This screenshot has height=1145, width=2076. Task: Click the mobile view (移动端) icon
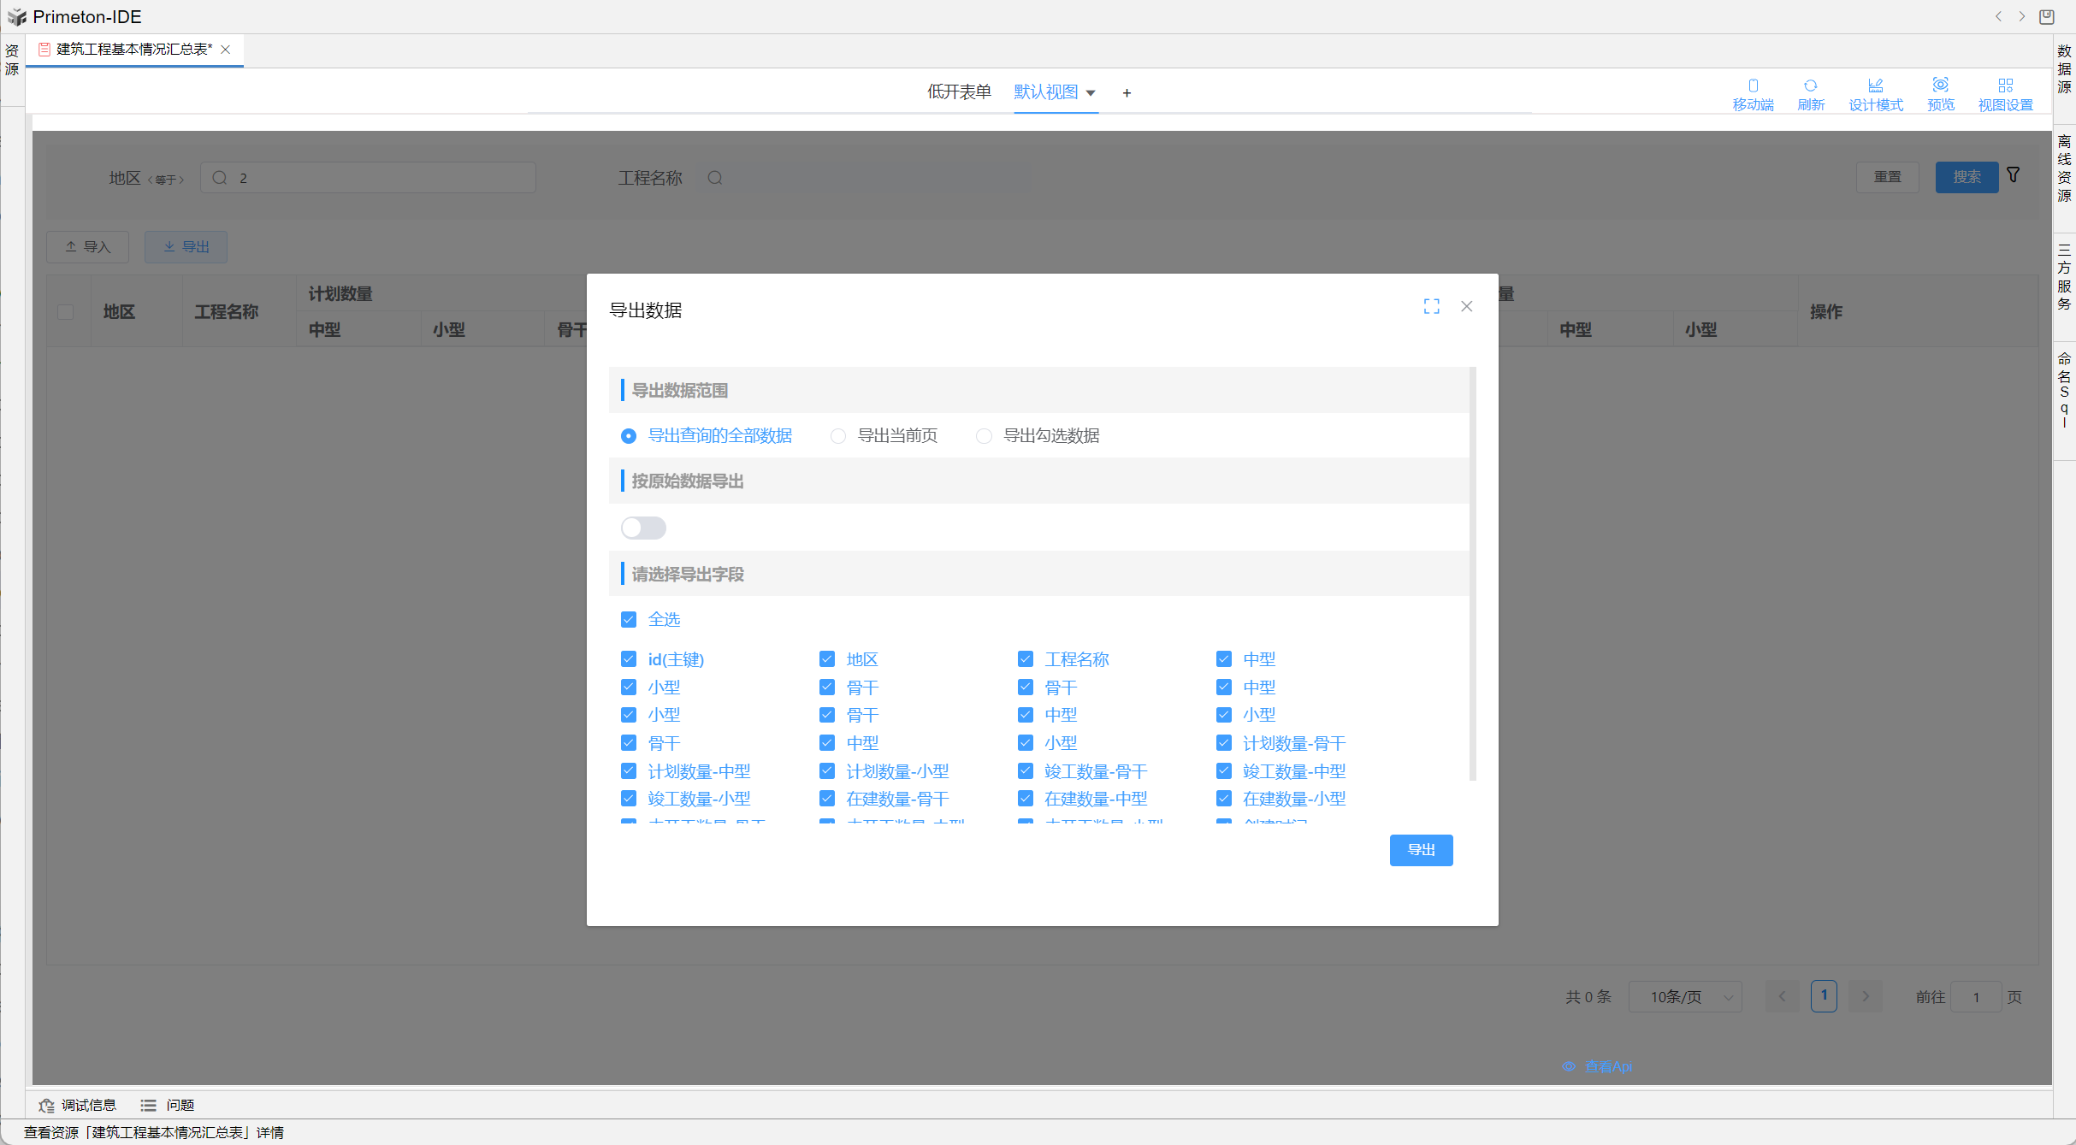click(1753, 86)
